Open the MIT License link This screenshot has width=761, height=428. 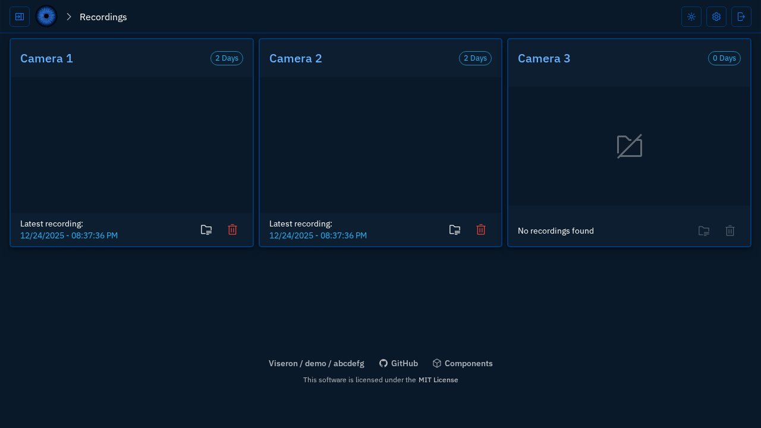438,380
